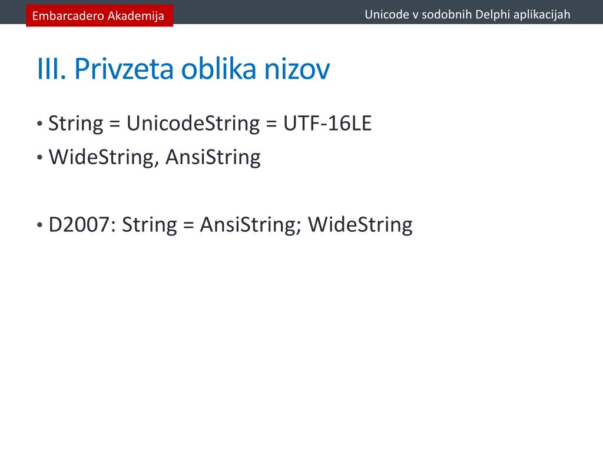Click the word UnicodeString in first bullet
Image resolution: width=603 pixels, height=452 pixels.
[193, 124]
